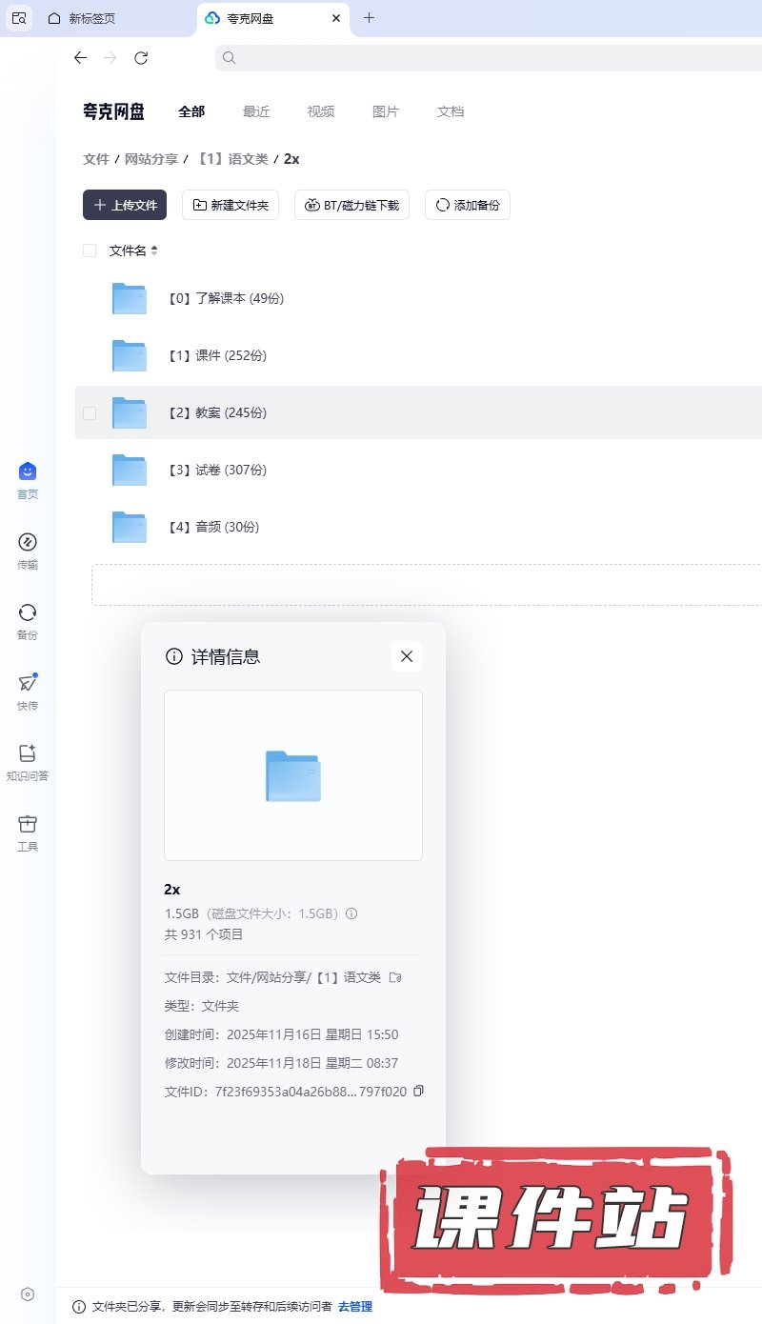Copy the file ID with copy icon

(418, 1091)
